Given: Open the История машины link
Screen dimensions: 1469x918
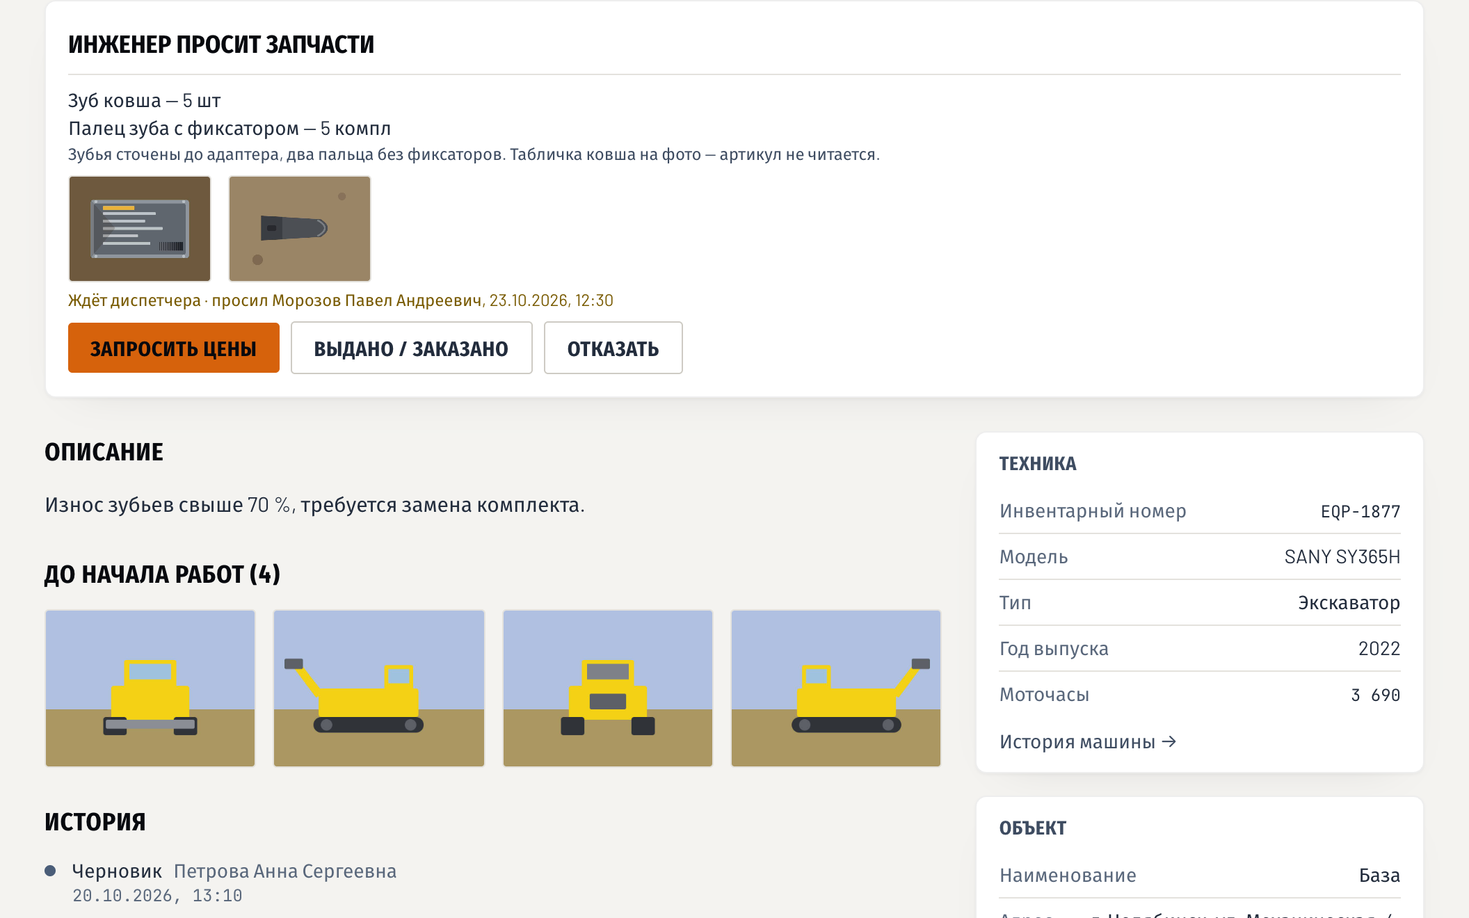Looking at the screenshot, I should [1088, 742].
